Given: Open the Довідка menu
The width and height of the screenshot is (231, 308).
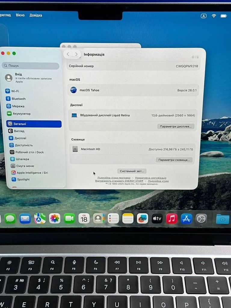Looking at the screenshot, I should (x=36, y=15).
